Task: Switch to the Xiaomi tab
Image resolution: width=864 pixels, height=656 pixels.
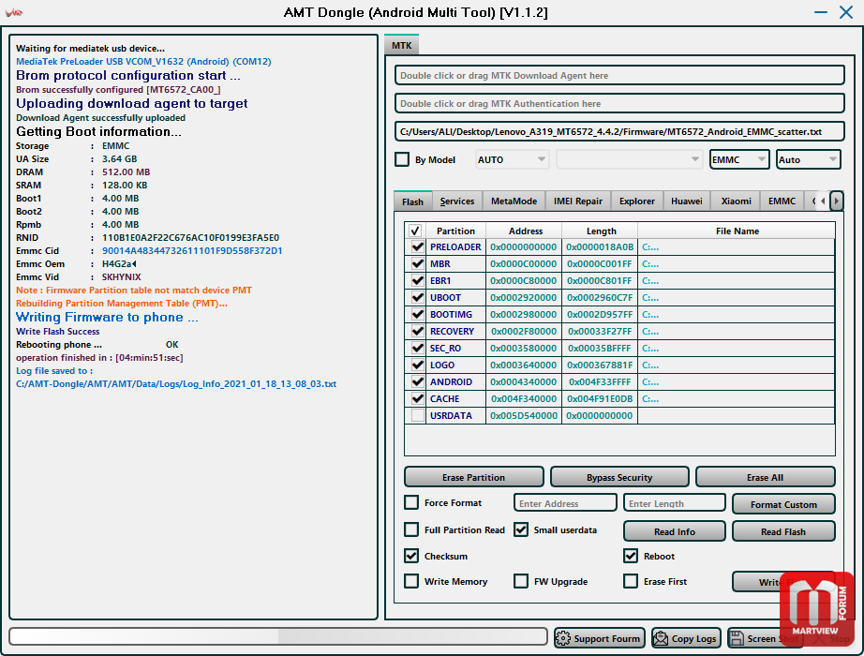Action: click(737, 201)
